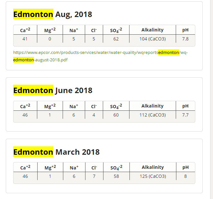Click the sulfate value 60 in June table
The height and width of the screenshot is (199, 213).
[x=116, y=115]
